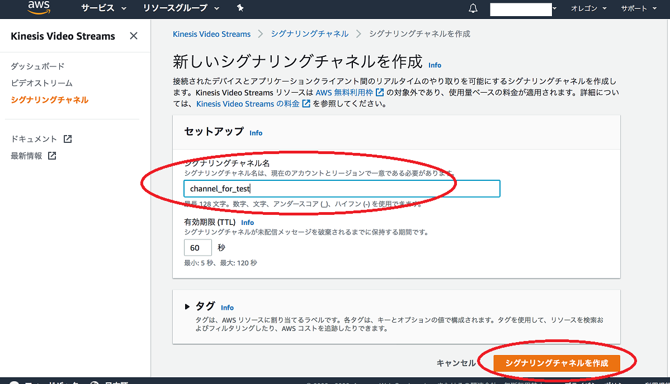Expand the リソースグループ menu

(x=181, y=8)
